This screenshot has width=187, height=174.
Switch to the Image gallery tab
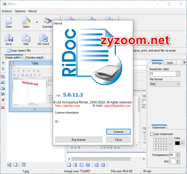pos(13,57)
